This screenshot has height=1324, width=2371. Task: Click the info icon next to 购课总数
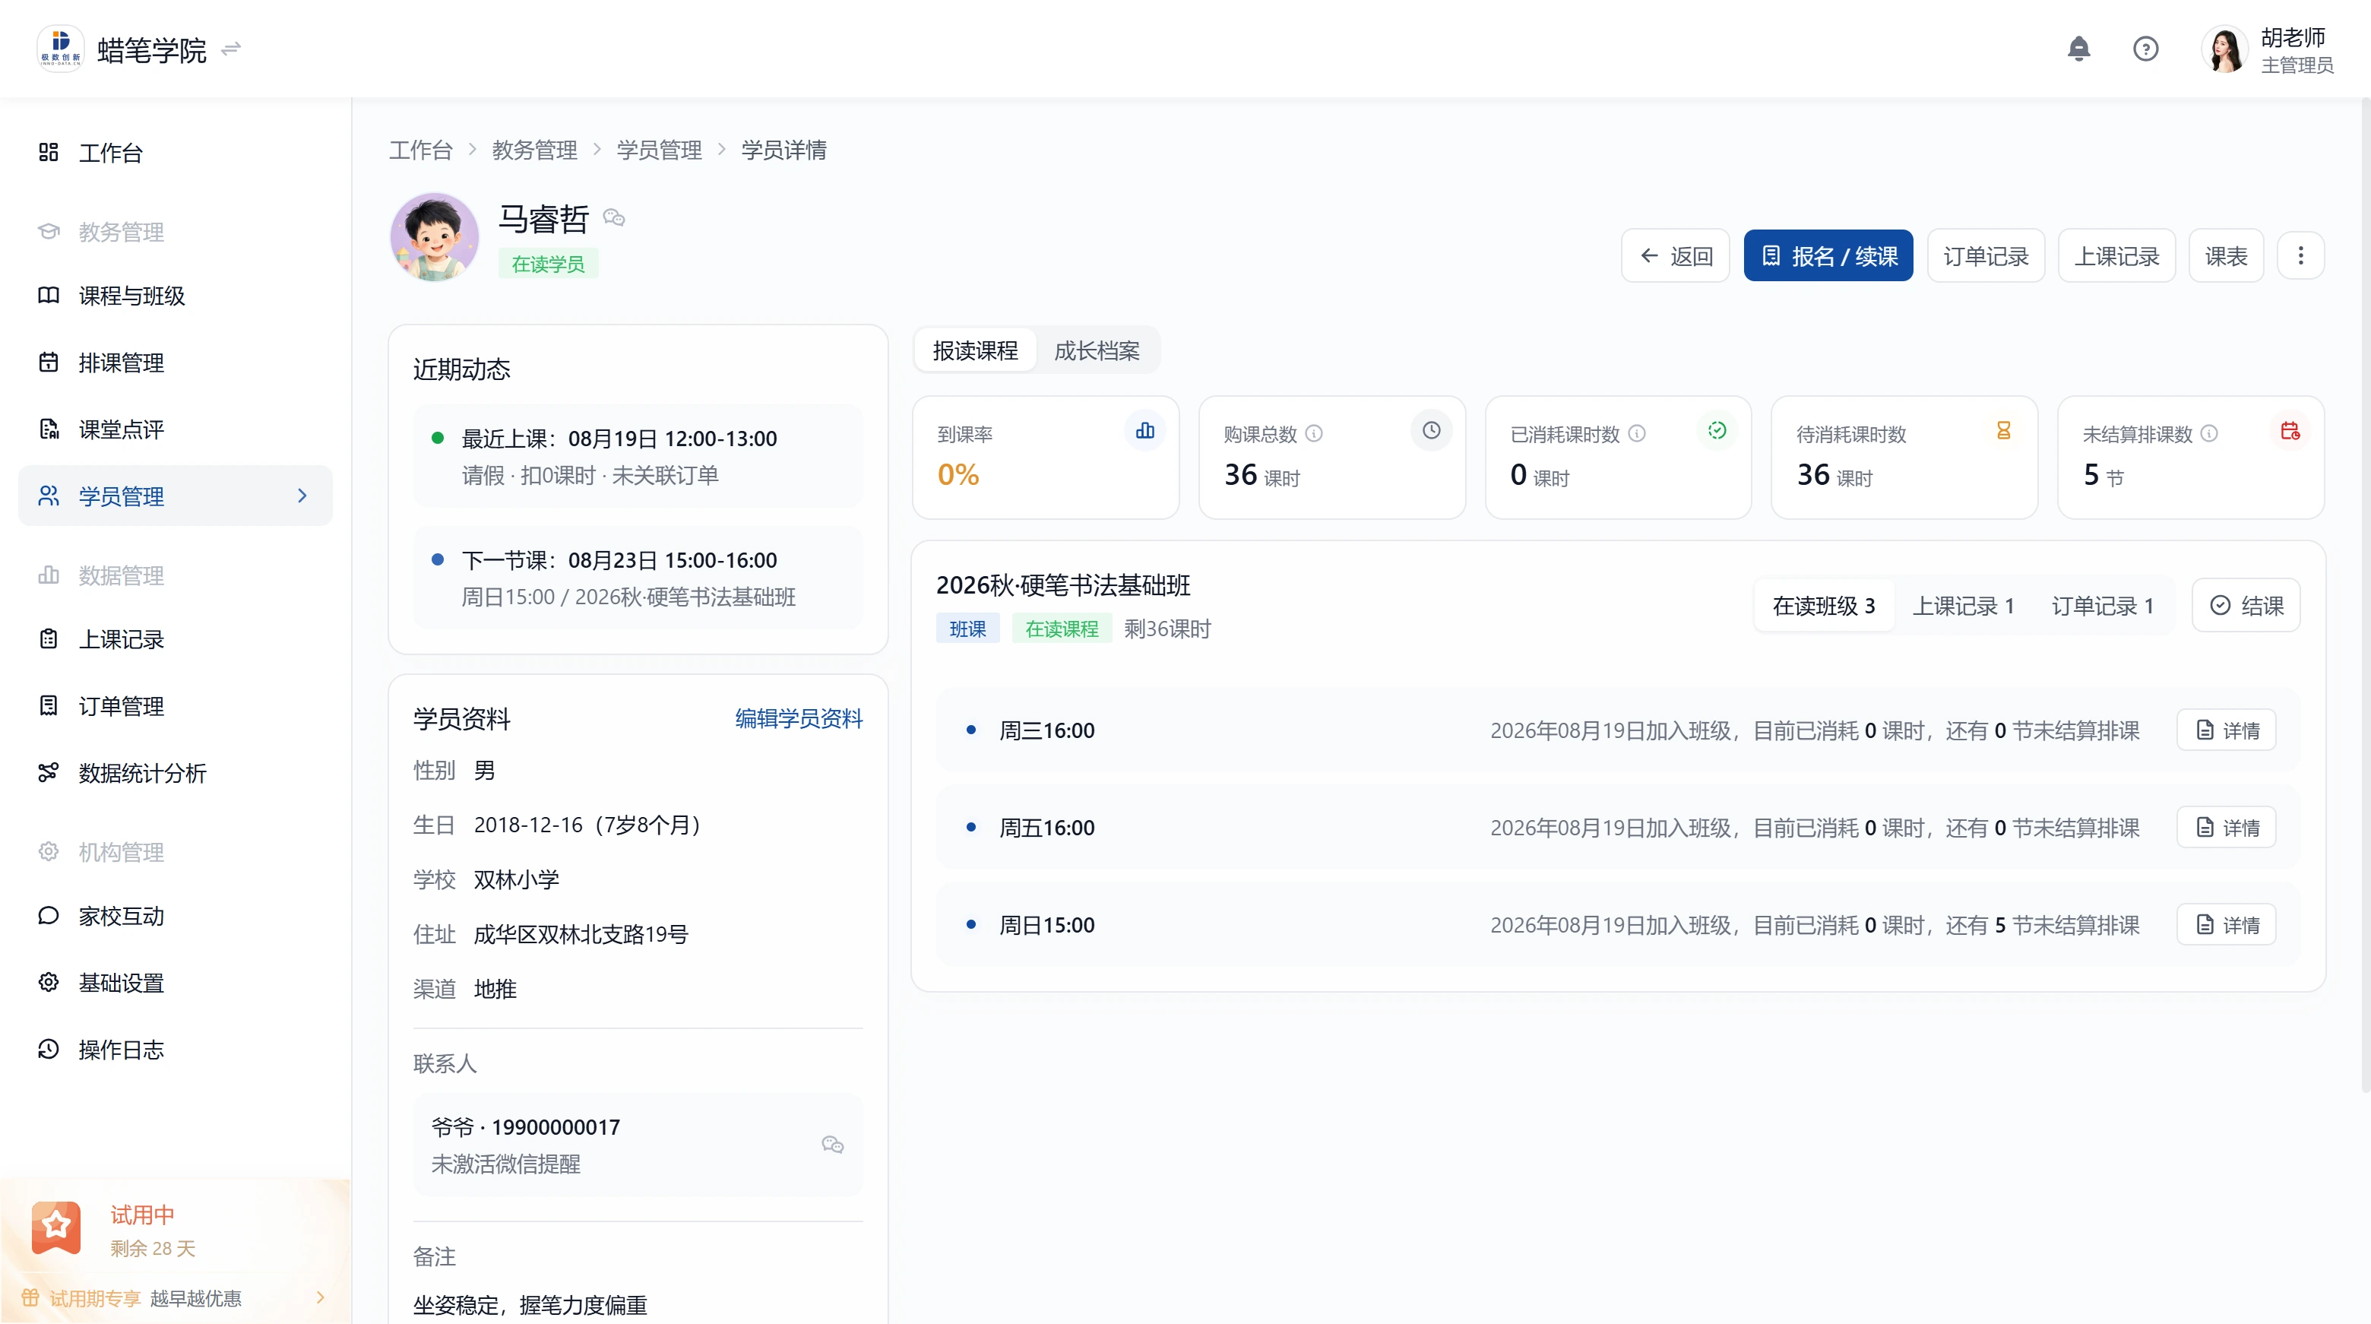1315,434
